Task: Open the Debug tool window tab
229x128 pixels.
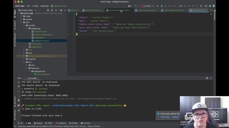Action: (38, 123)
